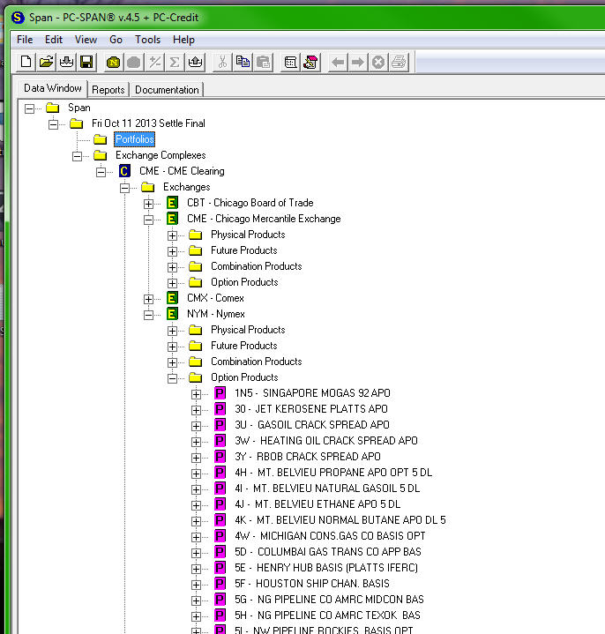Expand CBT - Chicago Board of Trade
Image resolution: width=605 pixels, height=634 pixels.
148,204
